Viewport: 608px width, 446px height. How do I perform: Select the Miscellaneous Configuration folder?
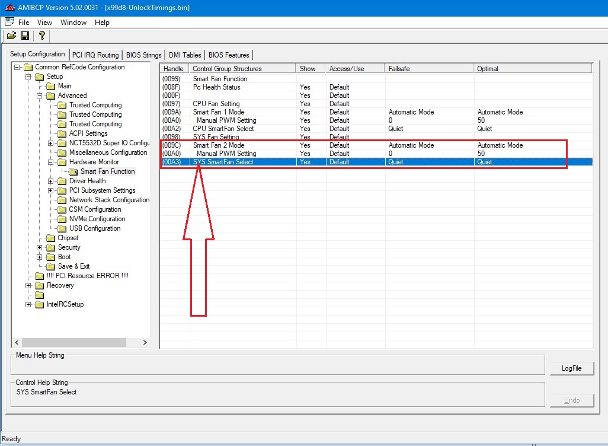pyautogui.click(x=108, y=152)
